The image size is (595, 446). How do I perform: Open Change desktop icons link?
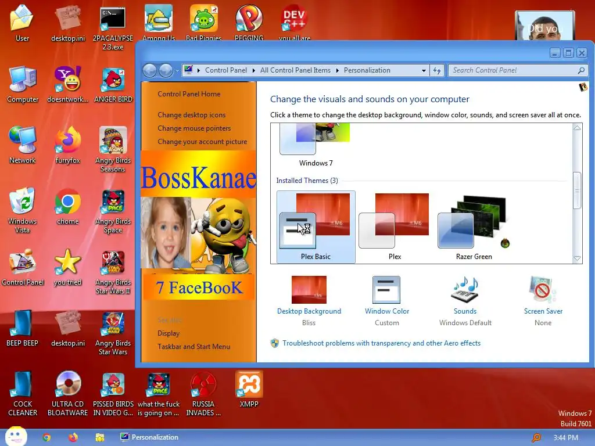(x=192, y=115)
